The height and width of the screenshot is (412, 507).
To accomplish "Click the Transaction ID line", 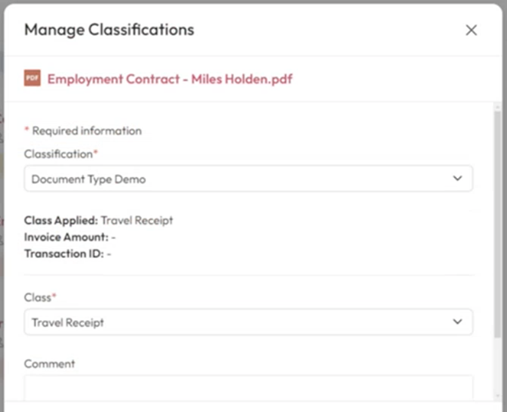I will 67,254.
